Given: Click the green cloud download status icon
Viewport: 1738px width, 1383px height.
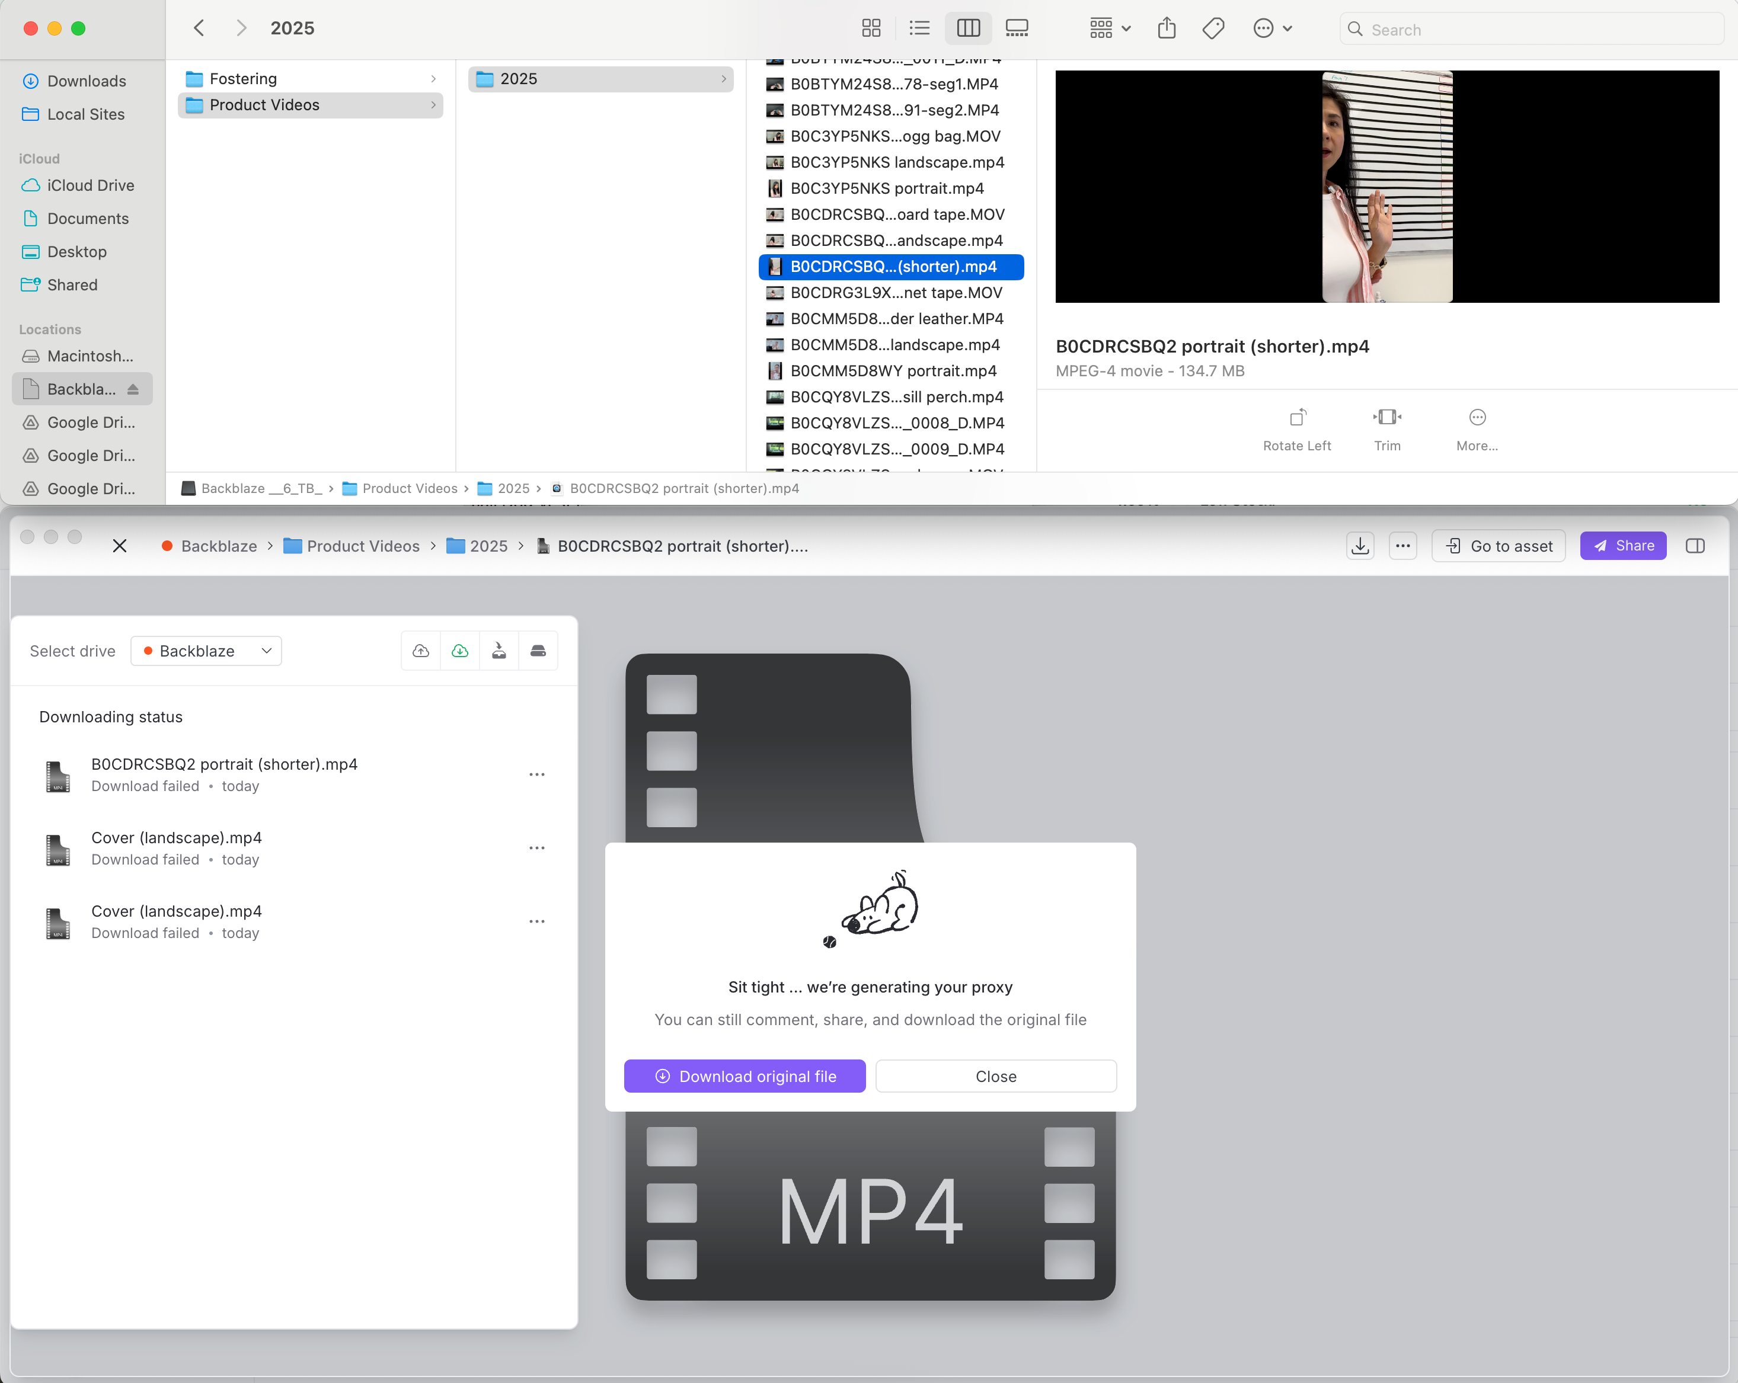Looking at the screenshot, I should coord(461,651).
